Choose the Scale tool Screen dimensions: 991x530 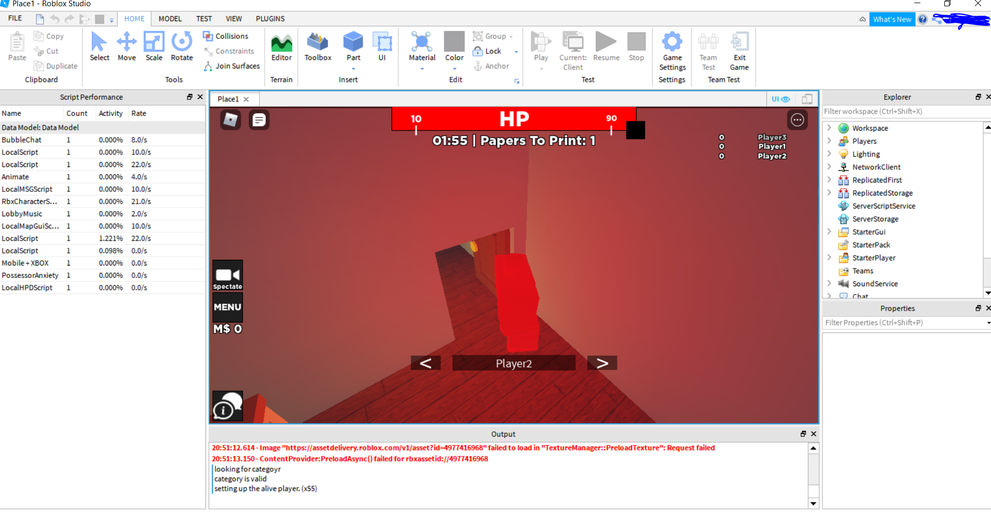pos(154,46)
